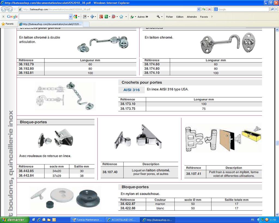Open a new blank tab
Image resolution: width=279 pixels, height=223 pixels.
coord(86,24)
